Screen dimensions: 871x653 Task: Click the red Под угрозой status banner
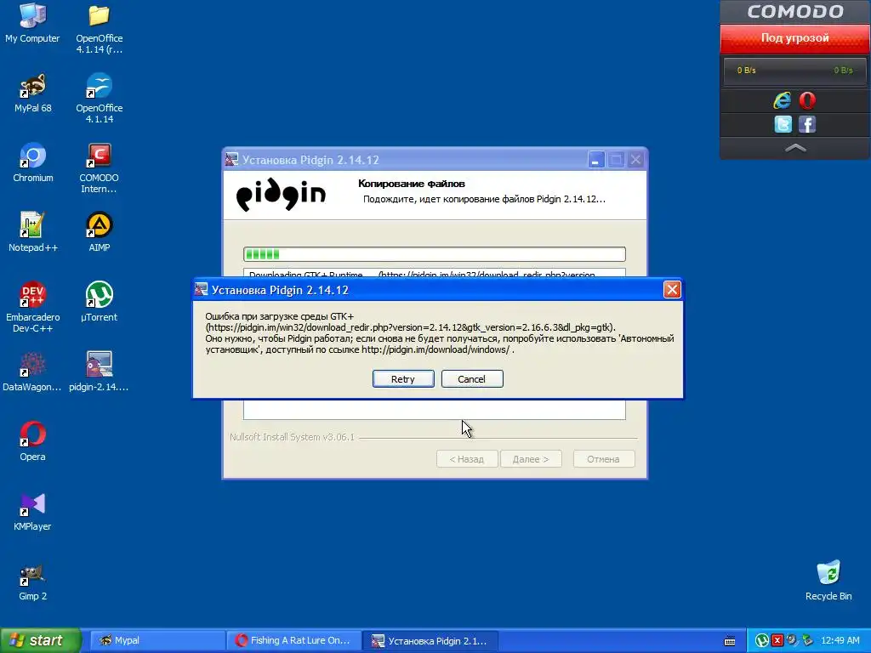point(795,38)
